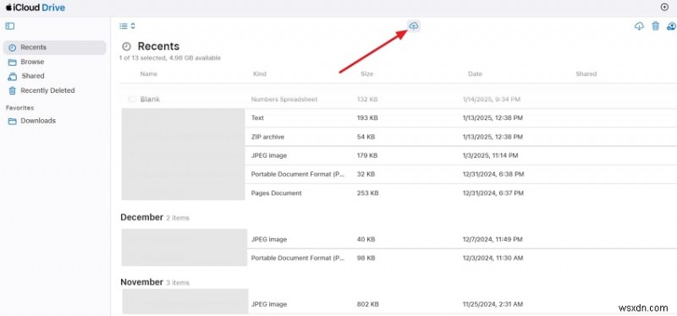Click the Favorites section label
The width and height of the screenshot is (677, 316).
(x=19, y=108)
